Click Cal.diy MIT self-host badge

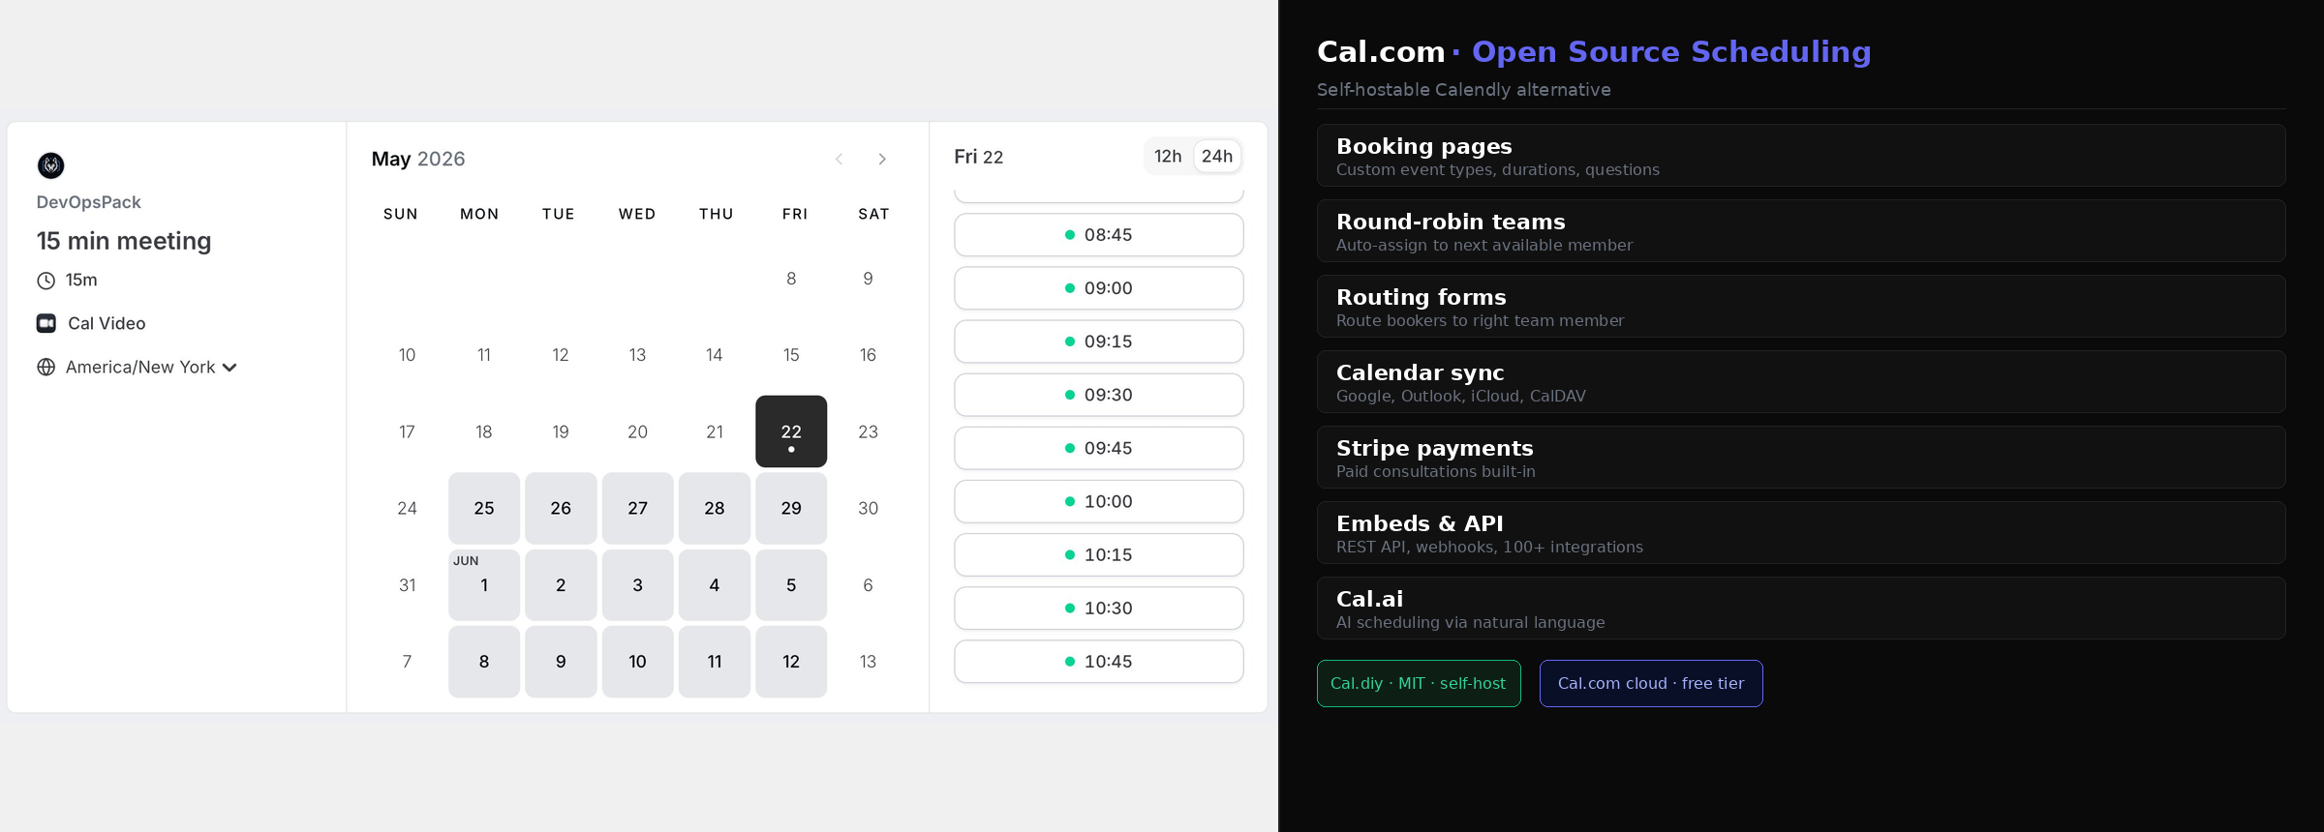1419,684
